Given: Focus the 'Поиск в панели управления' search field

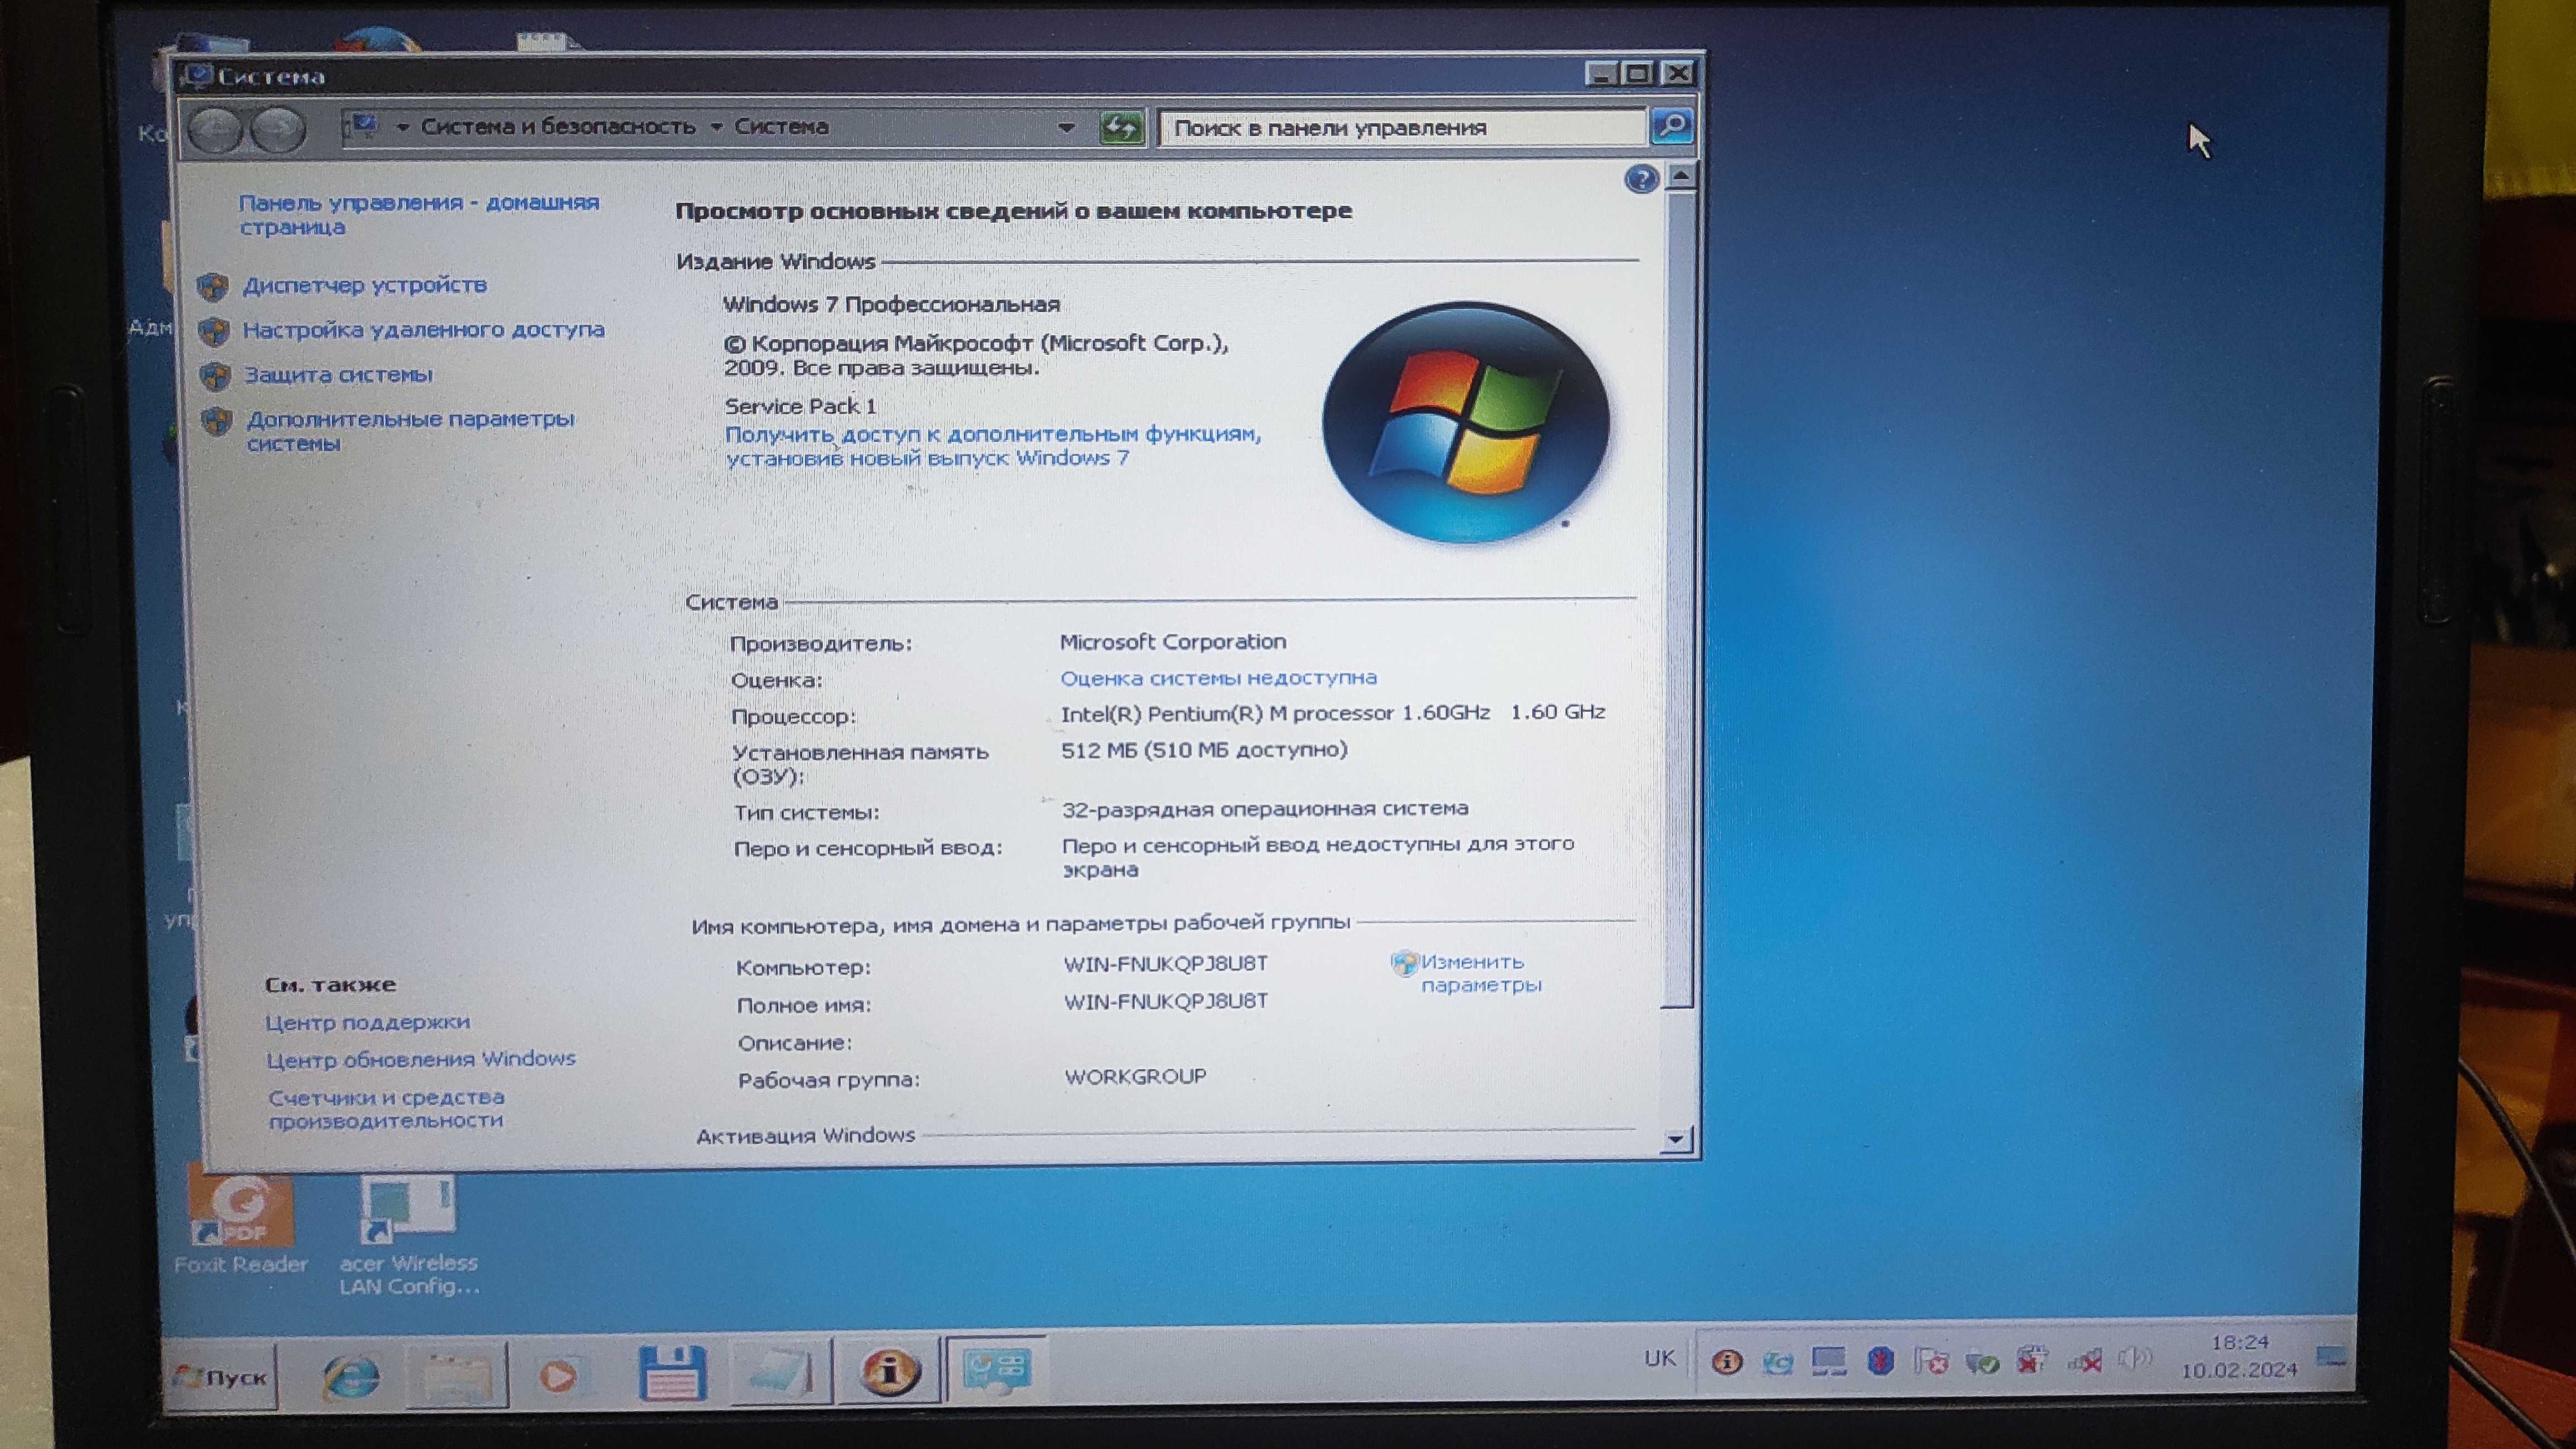Looking at the screenshot, I should (x=1402, y=128).
